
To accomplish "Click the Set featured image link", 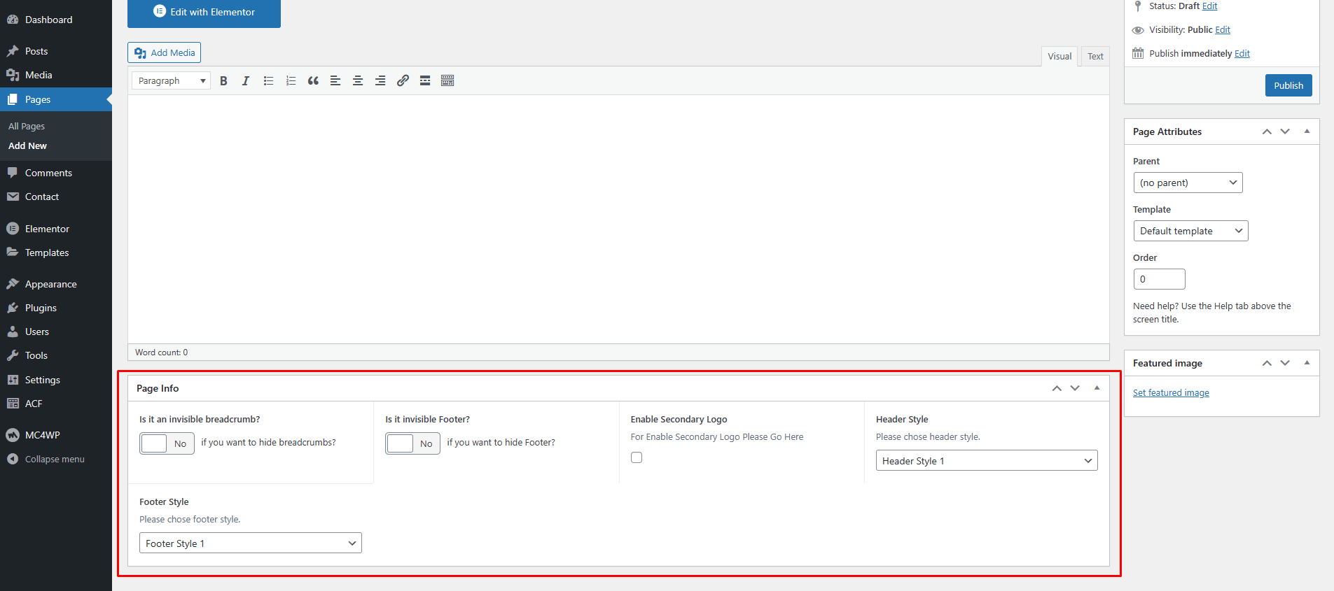I will (1171, 393).
